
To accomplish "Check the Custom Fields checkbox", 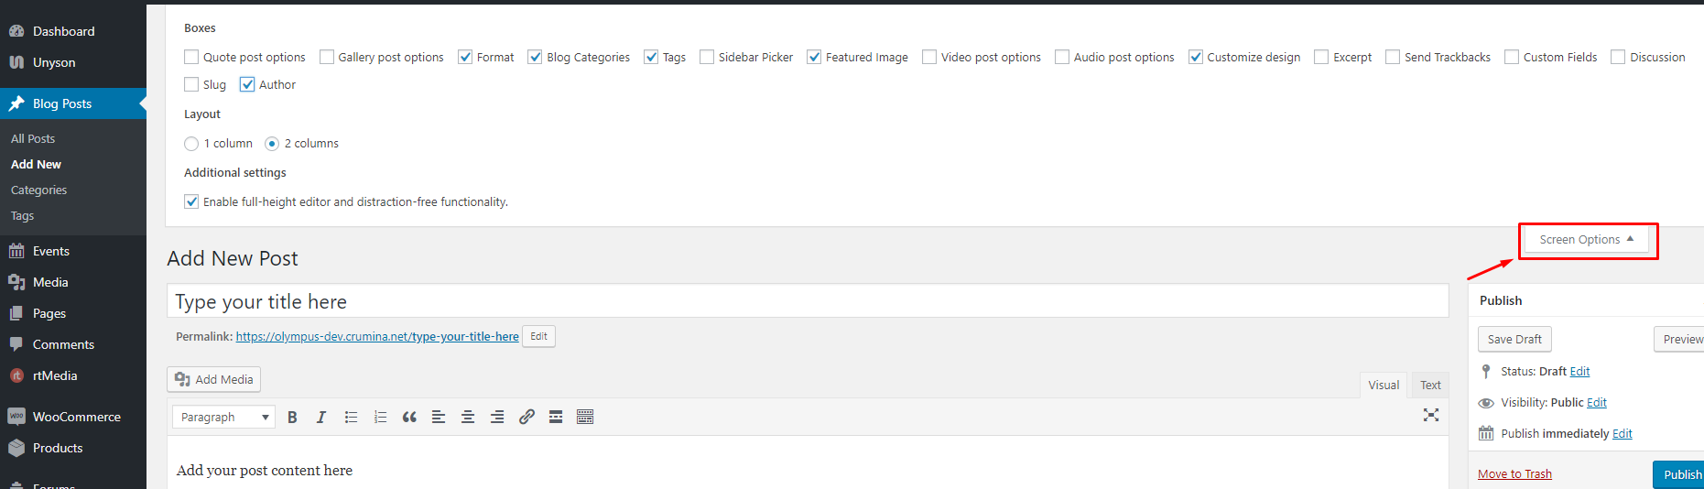I will pos(1512,57).
